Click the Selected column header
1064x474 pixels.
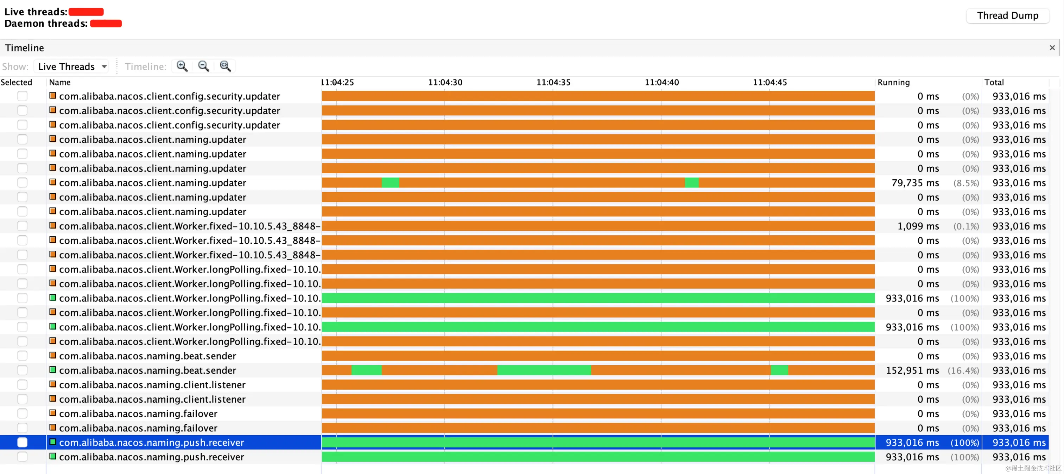(17, 82)
